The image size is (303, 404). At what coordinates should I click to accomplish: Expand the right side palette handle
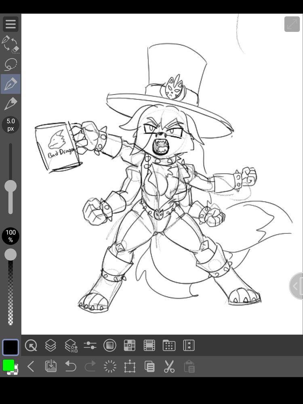coord(296,286)
